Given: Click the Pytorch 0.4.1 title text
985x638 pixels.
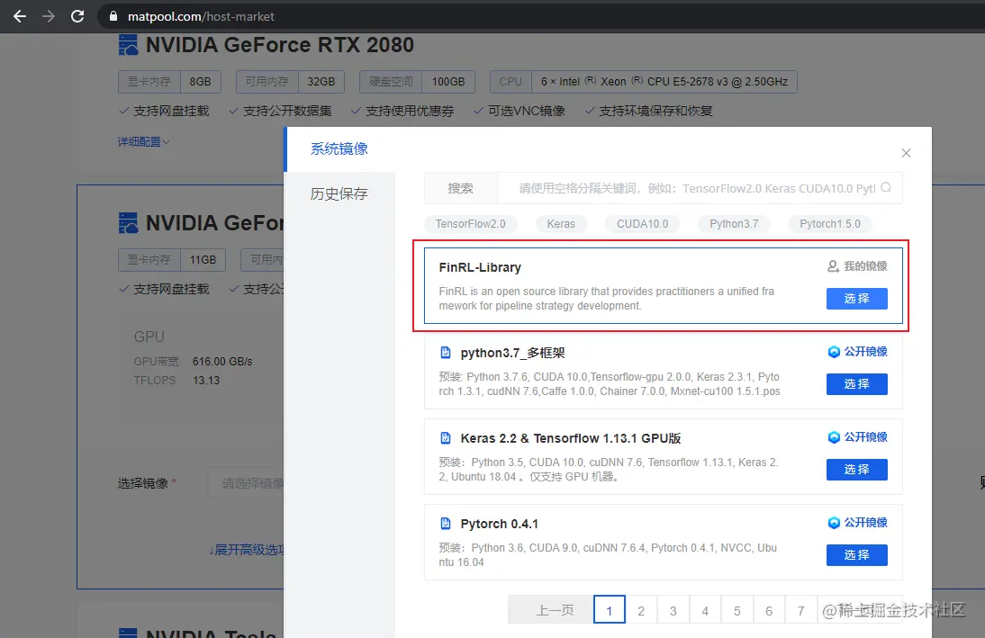Looking at the screenshot, I should click(499, 524).
